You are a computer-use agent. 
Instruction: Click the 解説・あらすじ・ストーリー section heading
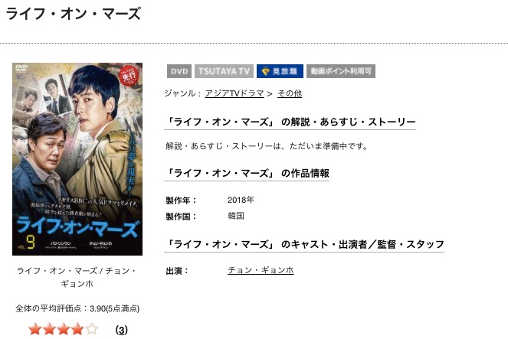tap(290, 122)
